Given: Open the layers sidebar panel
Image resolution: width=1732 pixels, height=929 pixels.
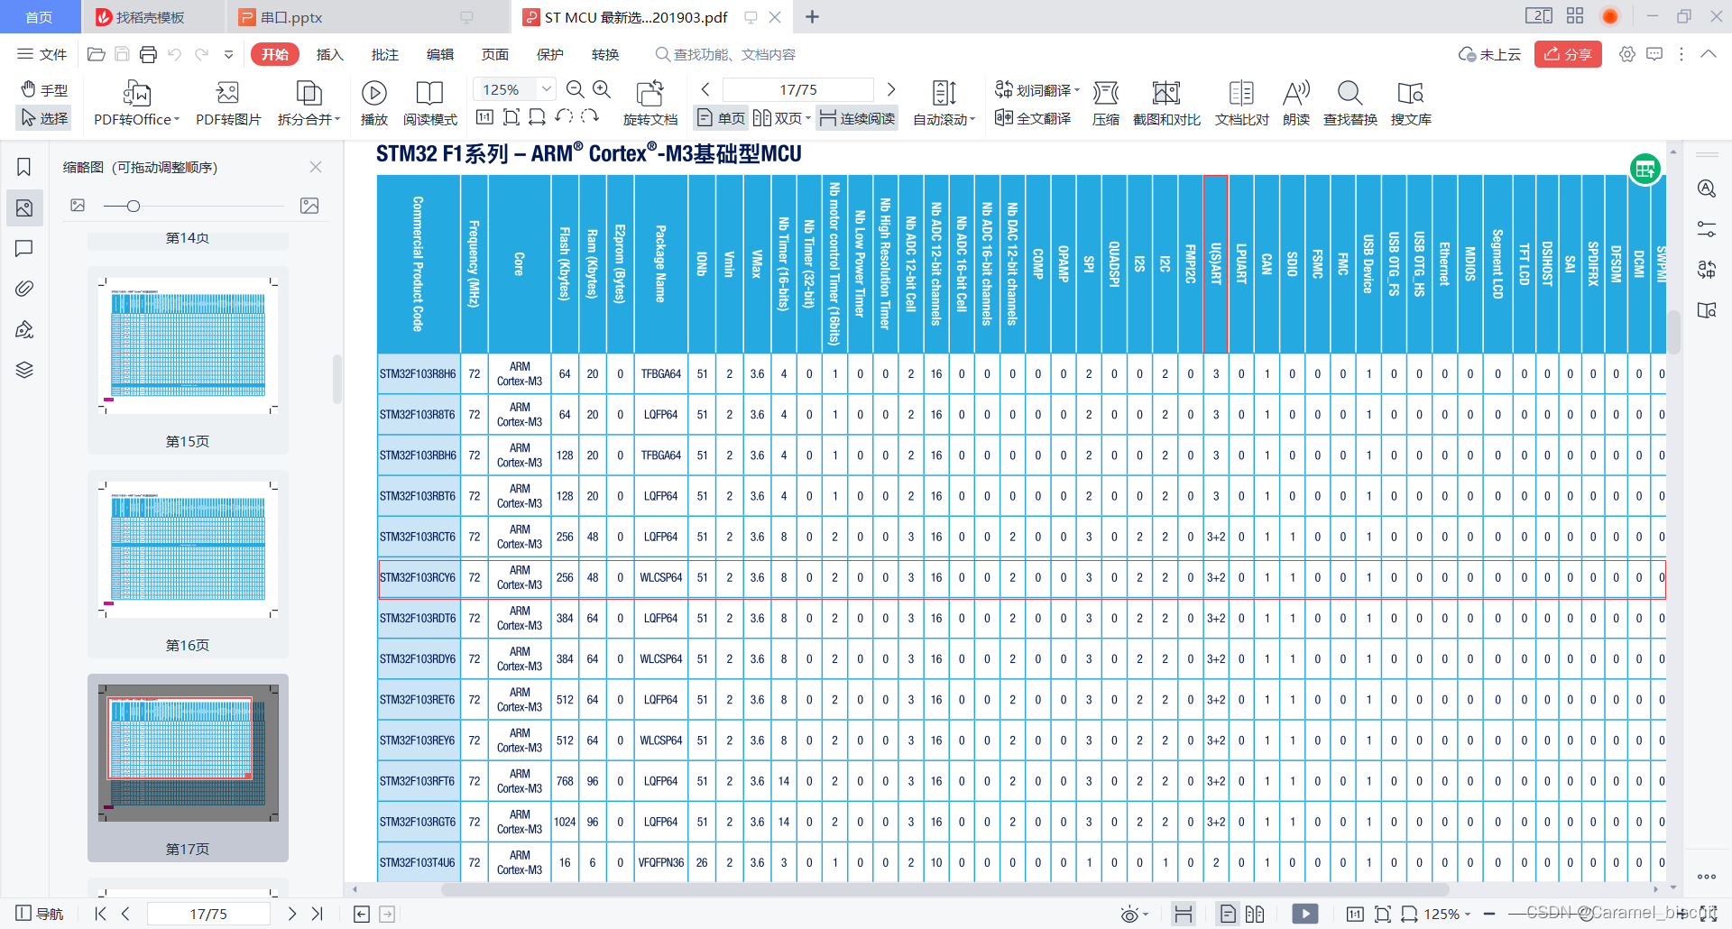Looking at the screenshot, I should 24,370.
